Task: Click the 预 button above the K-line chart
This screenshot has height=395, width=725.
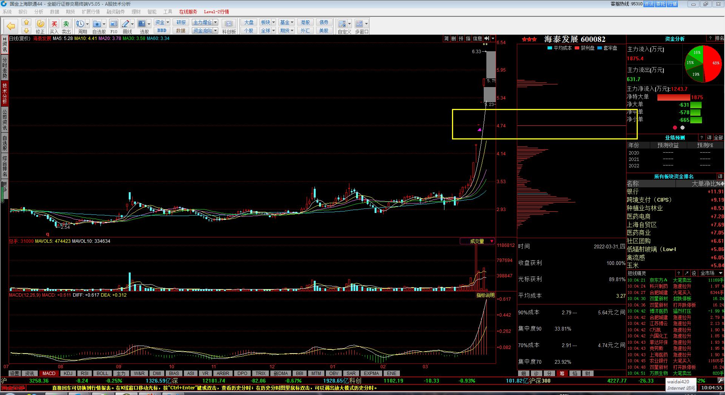Action: pyautogui.click(x=461, y=38)
